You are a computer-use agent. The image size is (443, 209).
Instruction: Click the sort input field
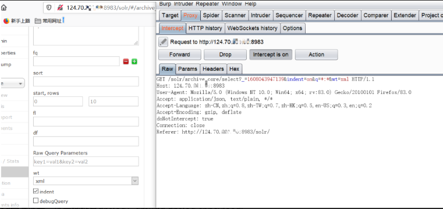click(x=86, y=81)
